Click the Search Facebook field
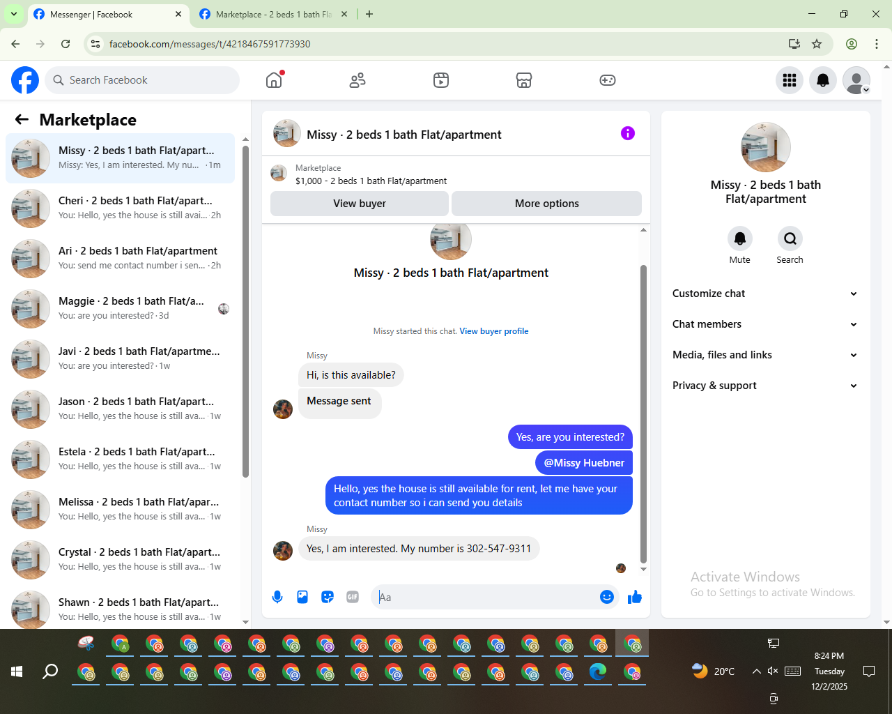 point(142,80)
